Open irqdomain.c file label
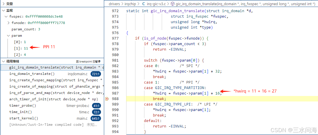The image size is (318, 135). click(78, 74)
